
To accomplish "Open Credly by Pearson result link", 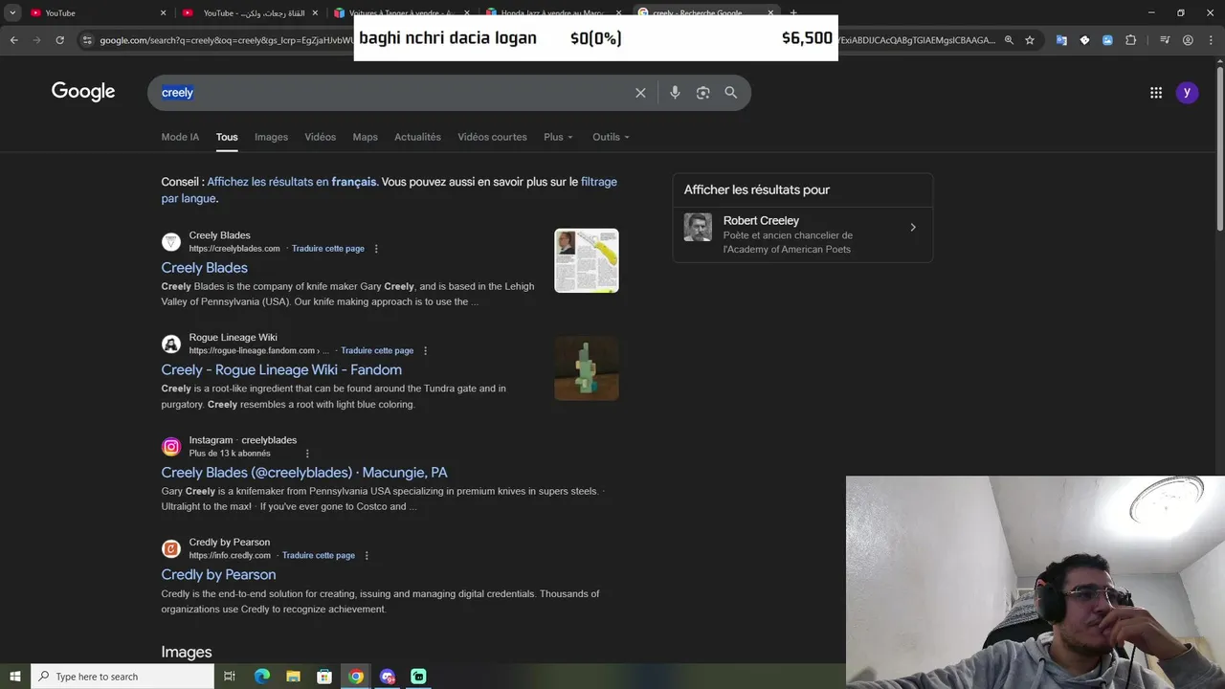I will tap(218, 575).
